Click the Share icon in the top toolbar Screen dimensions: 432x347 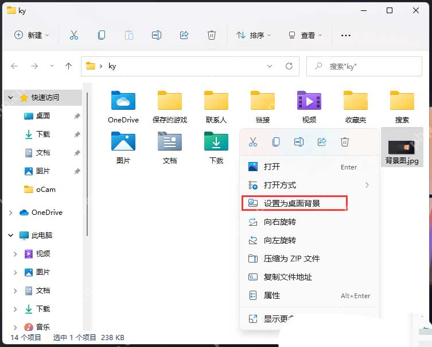[184, 35]
